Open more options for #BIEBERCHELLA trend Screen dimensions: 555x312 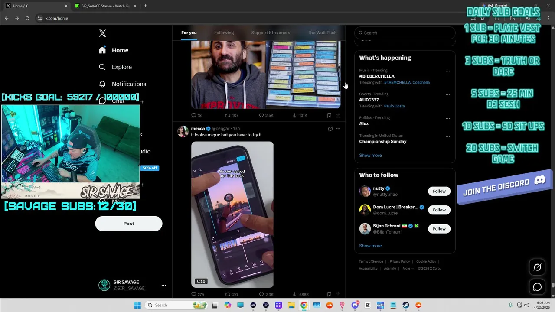pos(447,71)
